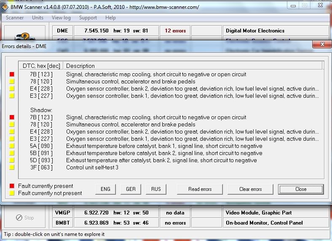Click the 'Fault currently not present' legend label
Screen dimensions: 332x241
(50, 193)
